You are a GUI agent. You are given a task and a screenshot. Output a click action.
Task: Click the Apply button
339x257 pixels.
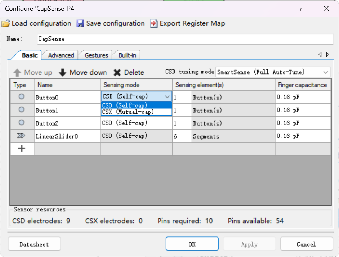click(249, 244)
